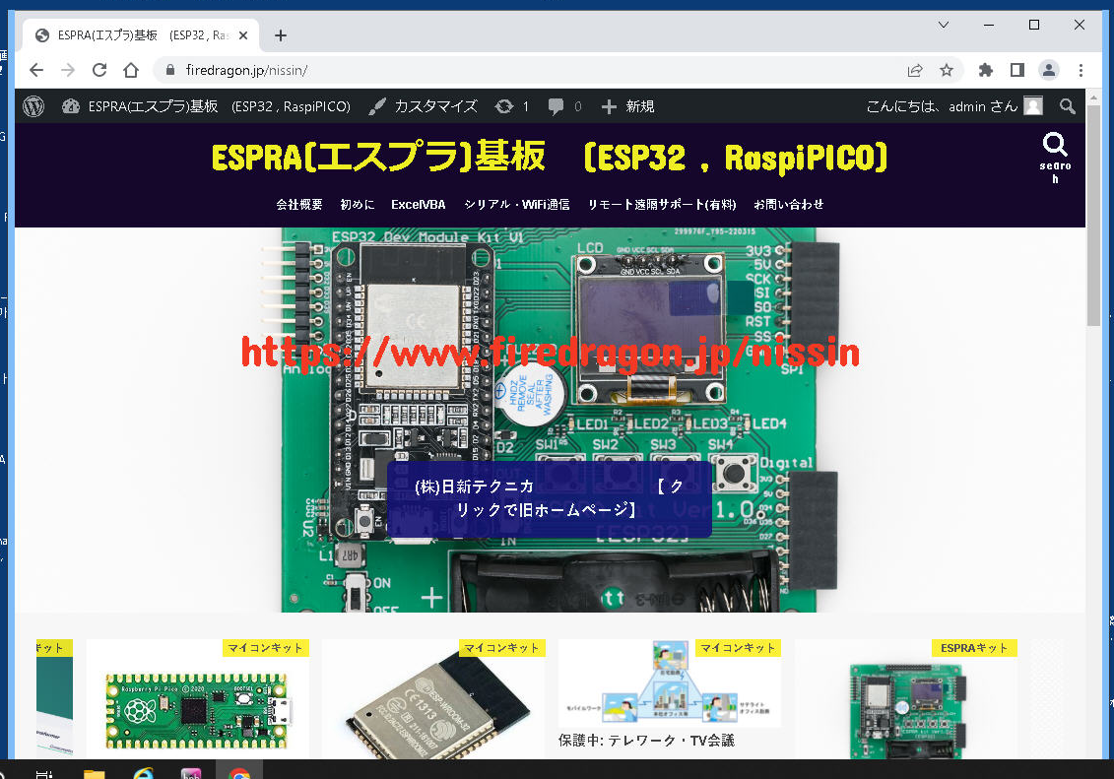This screenshot has height=779, width=1114.
Task: Open the site dashboard from admin bar
Action: pyautogui.click(x=206, y=106)
